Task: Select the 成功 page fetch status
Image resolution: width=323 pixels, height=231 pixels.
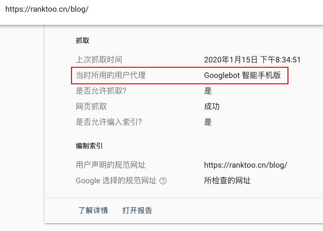Action: click(212, 107)
